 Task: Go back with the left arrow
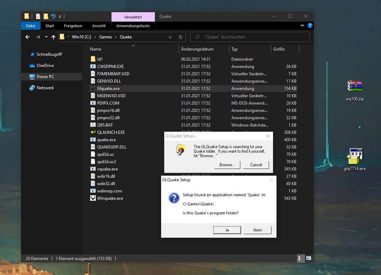click(x=28, y=37)
